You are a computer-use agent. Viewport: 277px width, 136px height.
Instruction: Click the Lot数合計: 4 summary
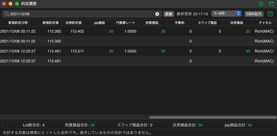pos(34,125)
